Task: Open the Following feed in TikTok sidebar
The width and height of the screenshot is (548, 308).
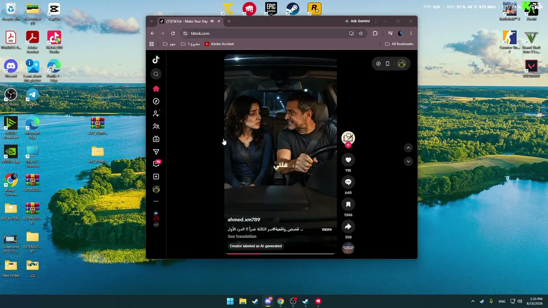Action: [x=156, y=114]
